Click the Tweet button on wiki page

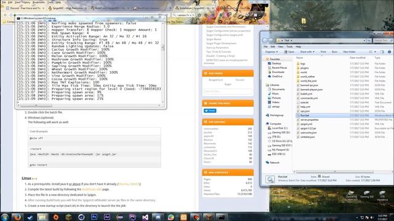coord(210,110)
